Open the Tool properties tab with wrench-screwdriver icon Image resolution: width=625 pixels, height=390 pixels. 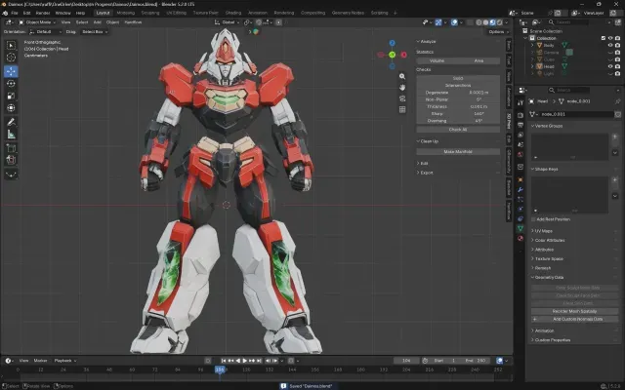(521, 102)
